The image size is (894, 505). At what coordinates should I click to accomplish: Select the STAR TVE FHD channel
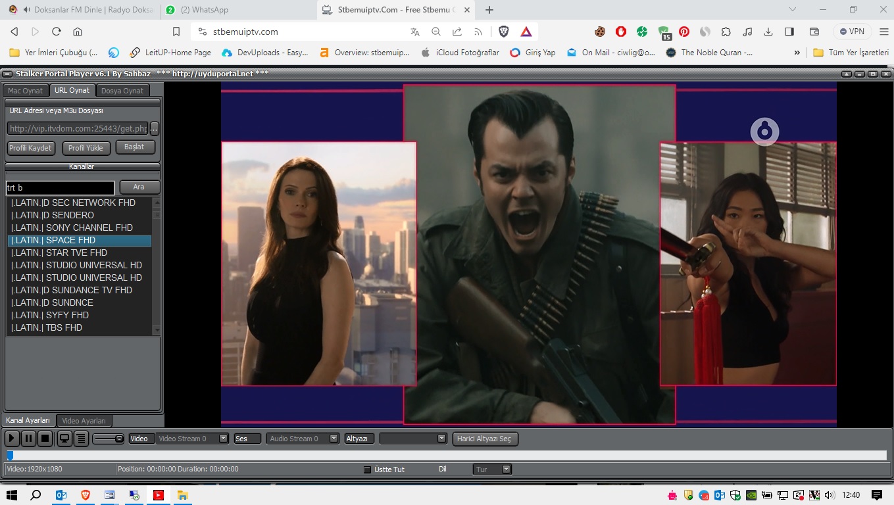[x=80, y=252]
